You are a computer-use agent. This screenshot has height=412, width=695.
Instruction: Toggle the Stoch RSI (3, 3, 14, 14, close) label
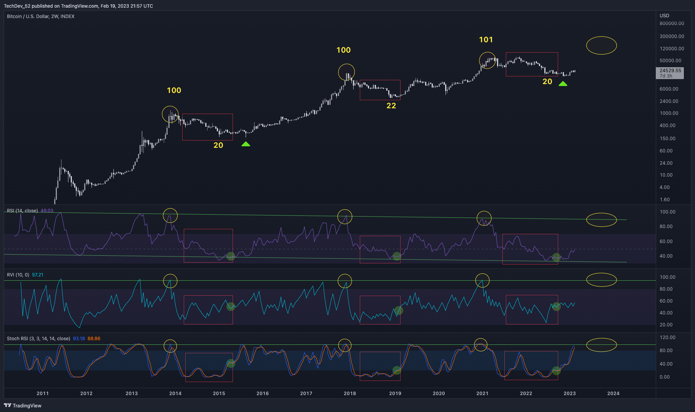pos(38,338)
